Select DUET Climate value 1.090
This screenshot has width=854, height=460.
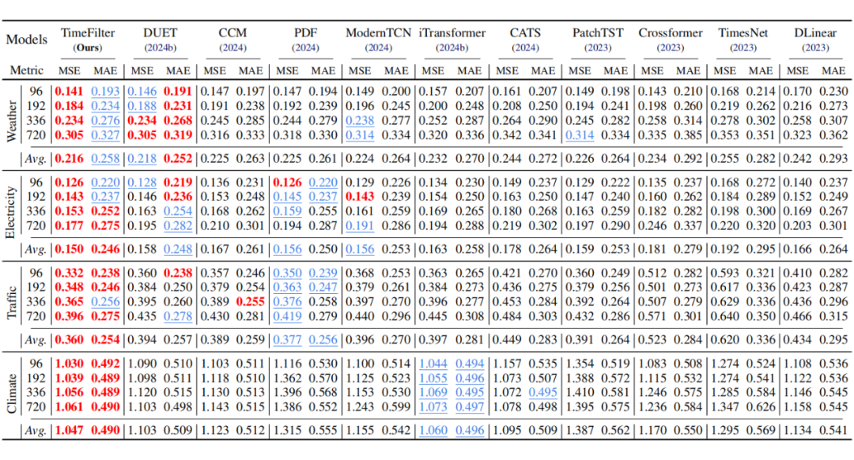click(142, 364)
